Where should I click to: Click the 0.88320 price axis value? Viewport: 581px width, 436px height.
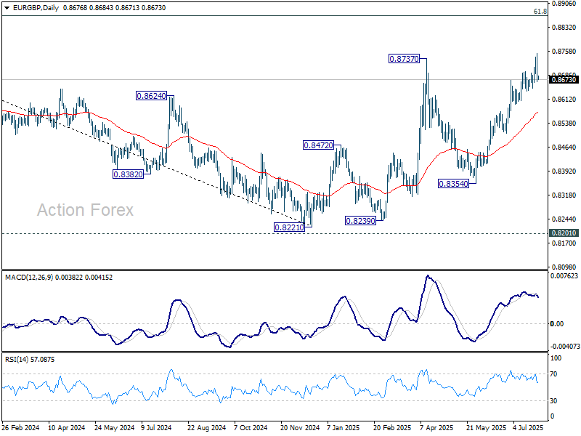pyautogui.click(x=564, y=28)
